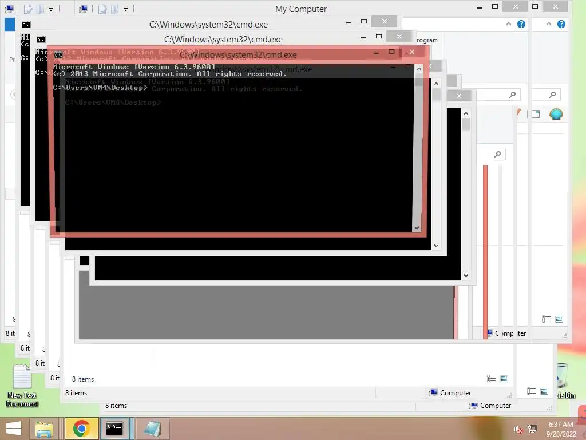Image resolution: width=586 pixels, height=440 pixels.
Task: Open the network tray icon
Action: coord(532,429)
